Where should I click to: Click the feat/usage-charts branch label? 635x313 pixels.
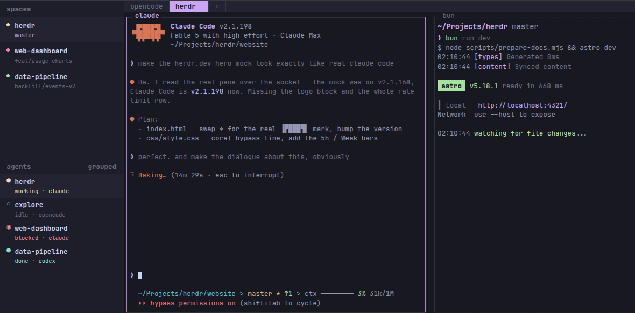point(44,61)
